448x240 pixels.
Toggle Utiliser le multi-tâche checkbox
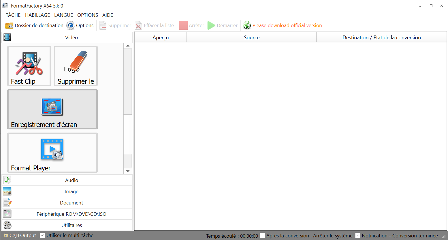[x=42, y=235]
